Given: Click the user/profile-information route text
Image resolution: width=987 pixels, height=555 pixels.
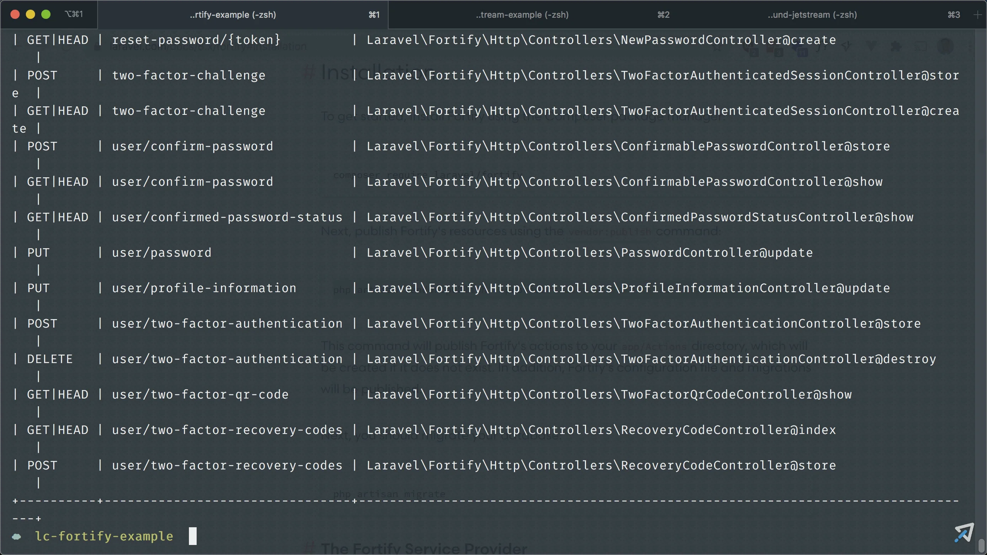Looking at the screenshot, I should [204, 288].
